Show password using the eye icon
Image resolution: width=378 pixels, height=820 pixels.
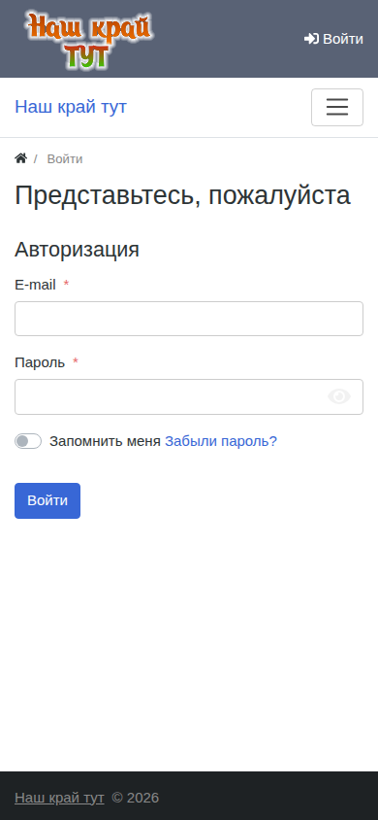339,397
